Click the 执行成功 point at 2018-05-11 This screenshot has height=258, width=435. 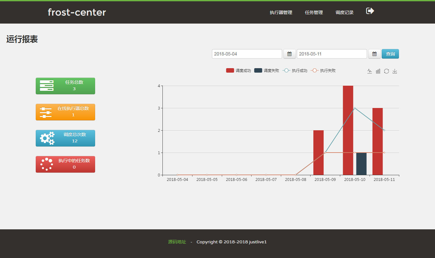(384, 130)
